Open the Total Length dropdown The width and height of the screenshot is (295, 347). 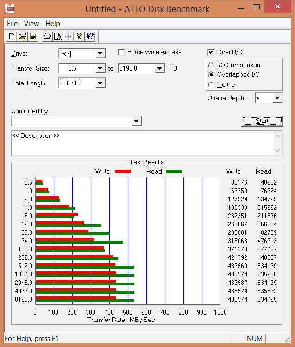(x=100, y=84)
